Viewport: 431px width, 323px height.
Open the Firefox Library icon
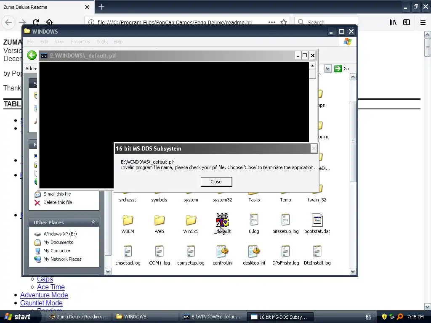(x=394, y=22)
